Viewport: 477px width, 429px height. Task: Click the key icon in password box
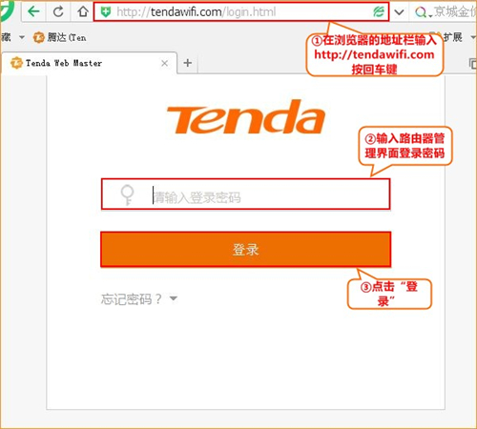127,194
